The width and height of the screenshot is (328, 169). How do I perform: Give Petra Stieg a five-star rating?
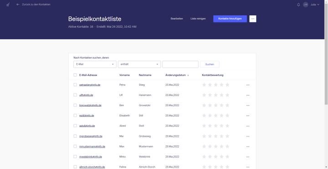pyautogui.click(x=227, y=85)
